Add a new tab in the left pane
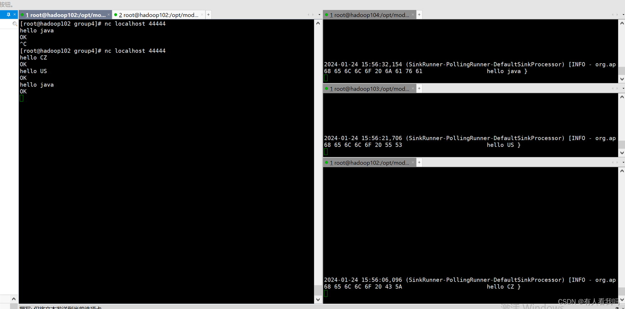The image size is (625, 309). 209,15
